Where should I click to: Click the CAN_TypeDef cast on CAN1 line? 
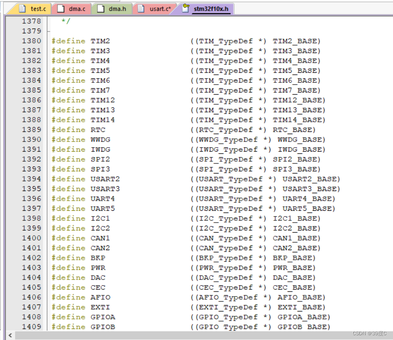(225, 238)
